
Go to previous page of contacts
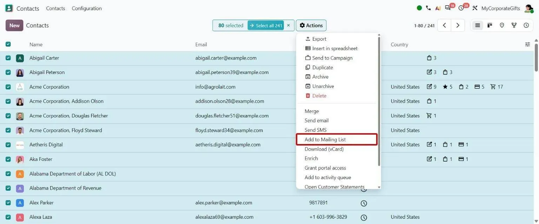pyautogui.click(x=444, y=25)
